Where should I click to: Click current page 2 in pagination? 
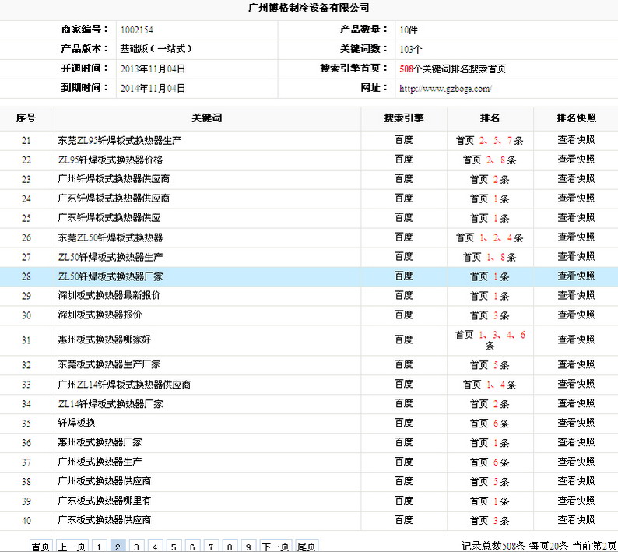118,547
